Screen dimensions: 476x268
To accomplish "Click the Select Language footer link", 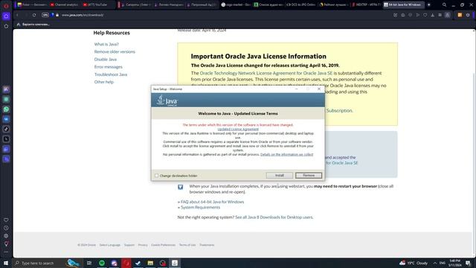I will (110, 245).
